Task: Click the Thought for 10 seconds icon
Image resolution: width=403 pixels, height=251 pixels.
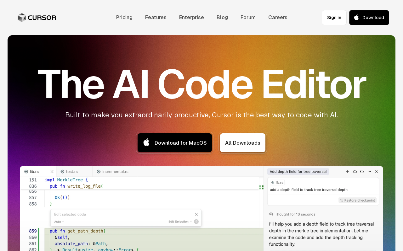Action: 271,214
